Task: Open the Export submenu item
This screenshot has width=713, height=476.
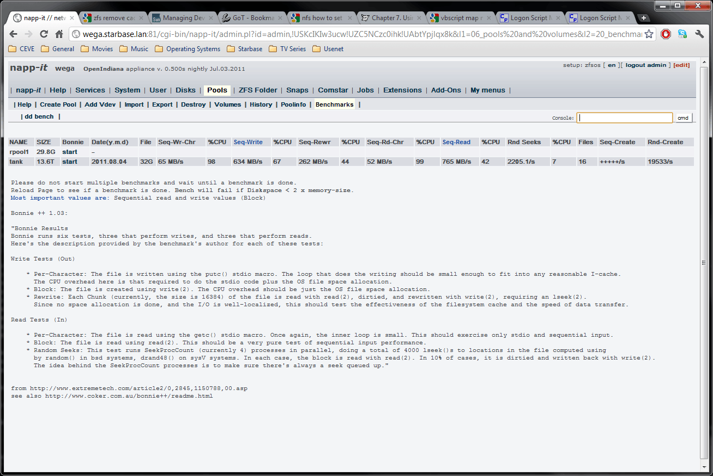Action: (162, 104)
